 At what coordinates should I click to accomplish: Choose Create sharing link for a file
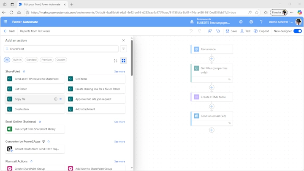96,89
